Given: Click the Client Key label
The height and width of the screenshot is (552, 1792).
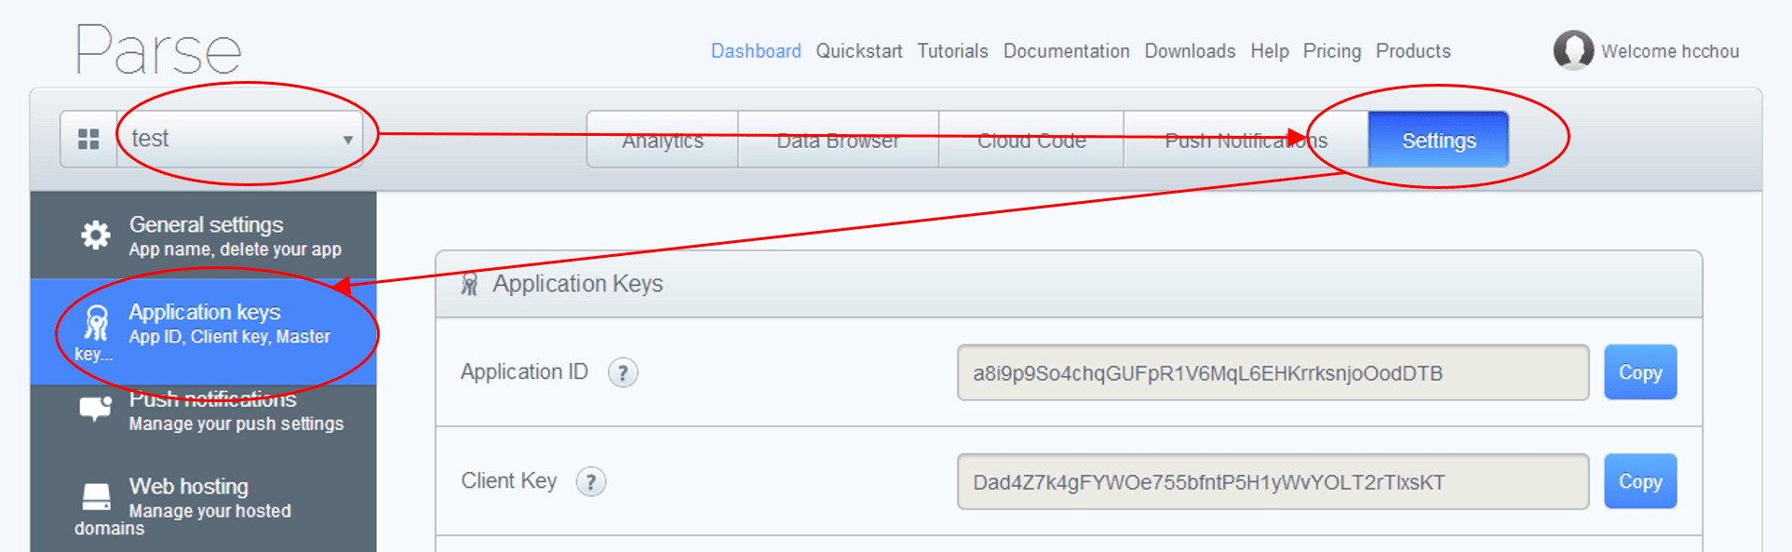Looking at the screenshot, I should [508, 481].
